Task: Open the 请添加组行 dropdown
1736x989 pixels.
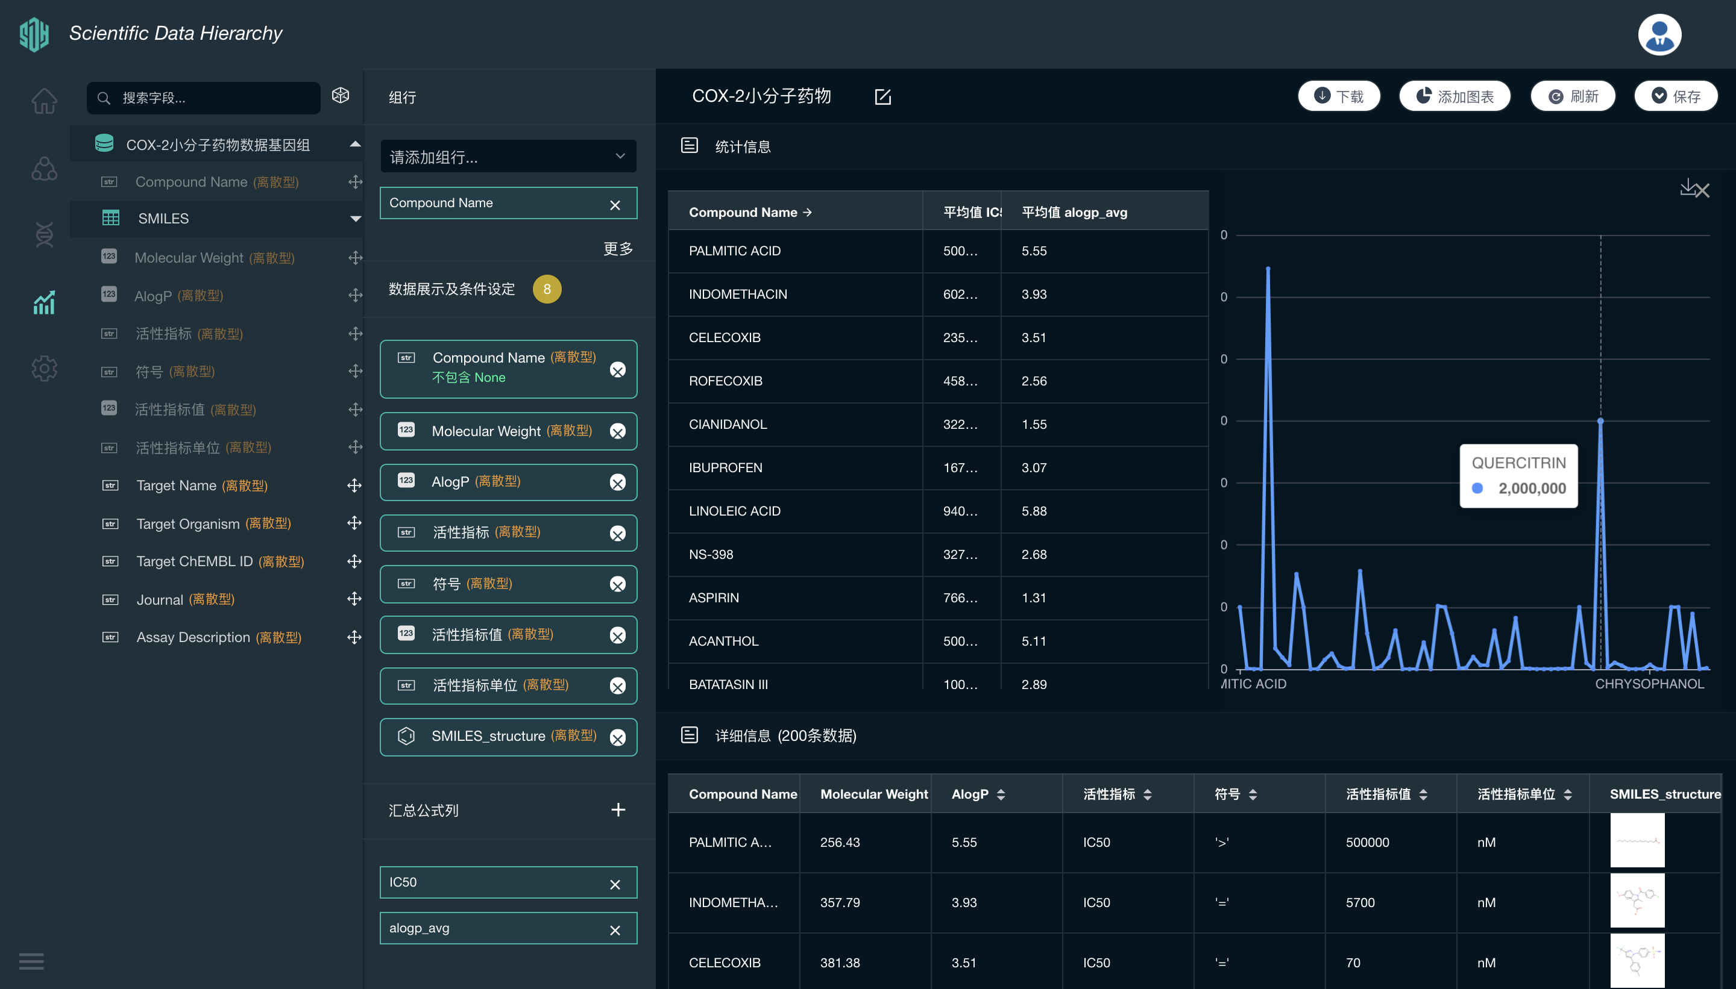Action: 508,156
